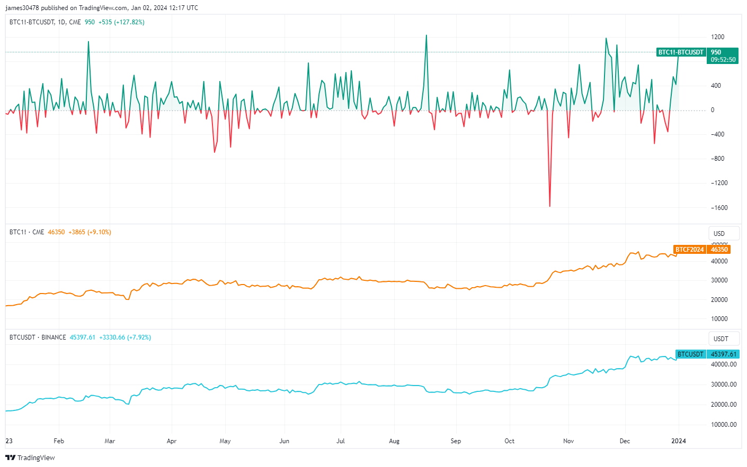Click the -1600 value on the spread price scale
747x467 pixels.
[x=718, y=206]
